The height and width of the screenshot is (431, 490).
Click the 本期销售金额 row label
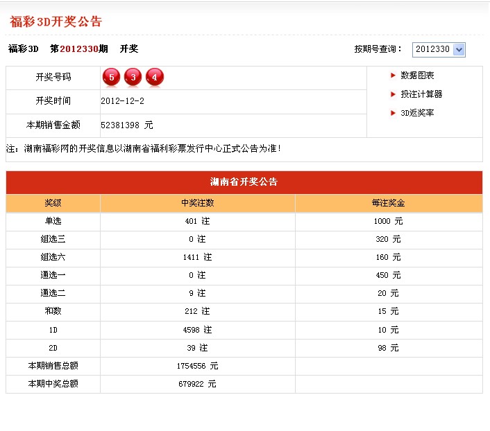[53, 125]
